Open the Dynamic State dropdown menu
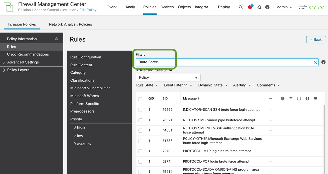This screenshot has height=174, width=328. pyautogui.click(x=212, y=85)
